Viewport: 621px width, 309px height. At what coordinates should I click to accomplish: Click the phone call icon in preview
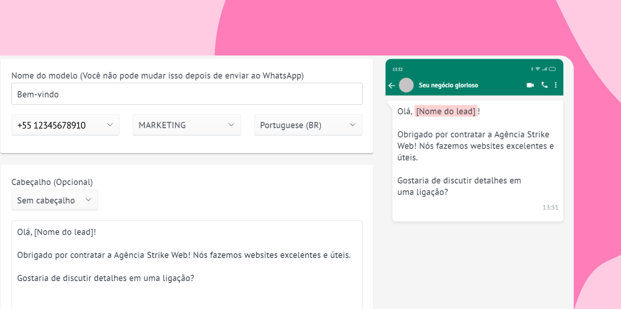(x=544, y=85)
